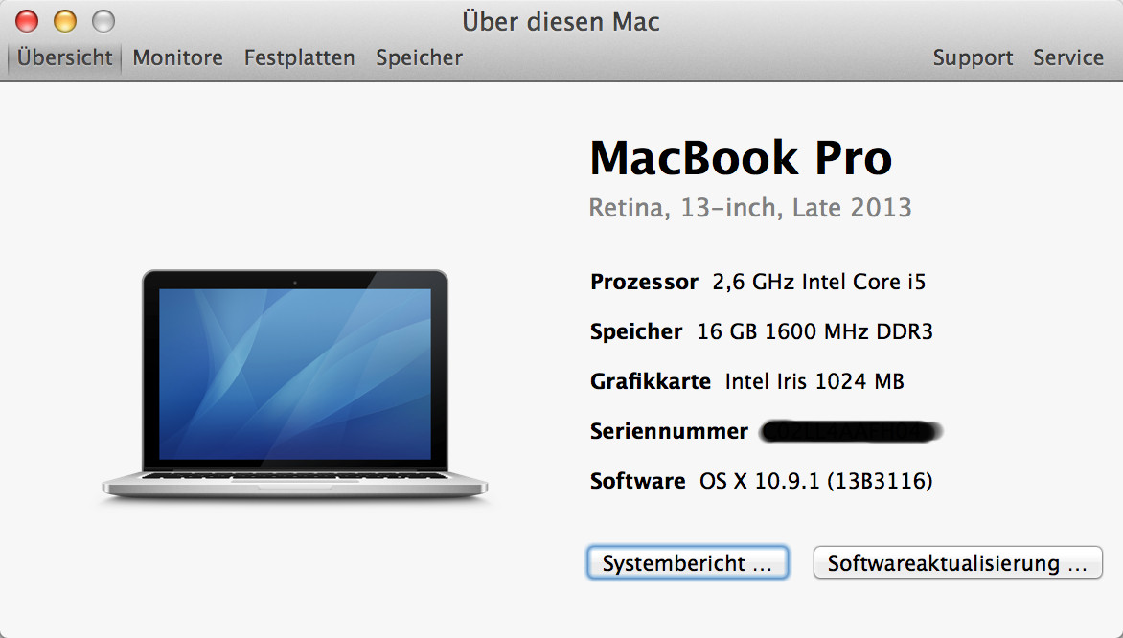Image resolution: width=1123 pixels, height=638 pixels.
Task: Minimize window with yellow button
Action: click(65, 21)
